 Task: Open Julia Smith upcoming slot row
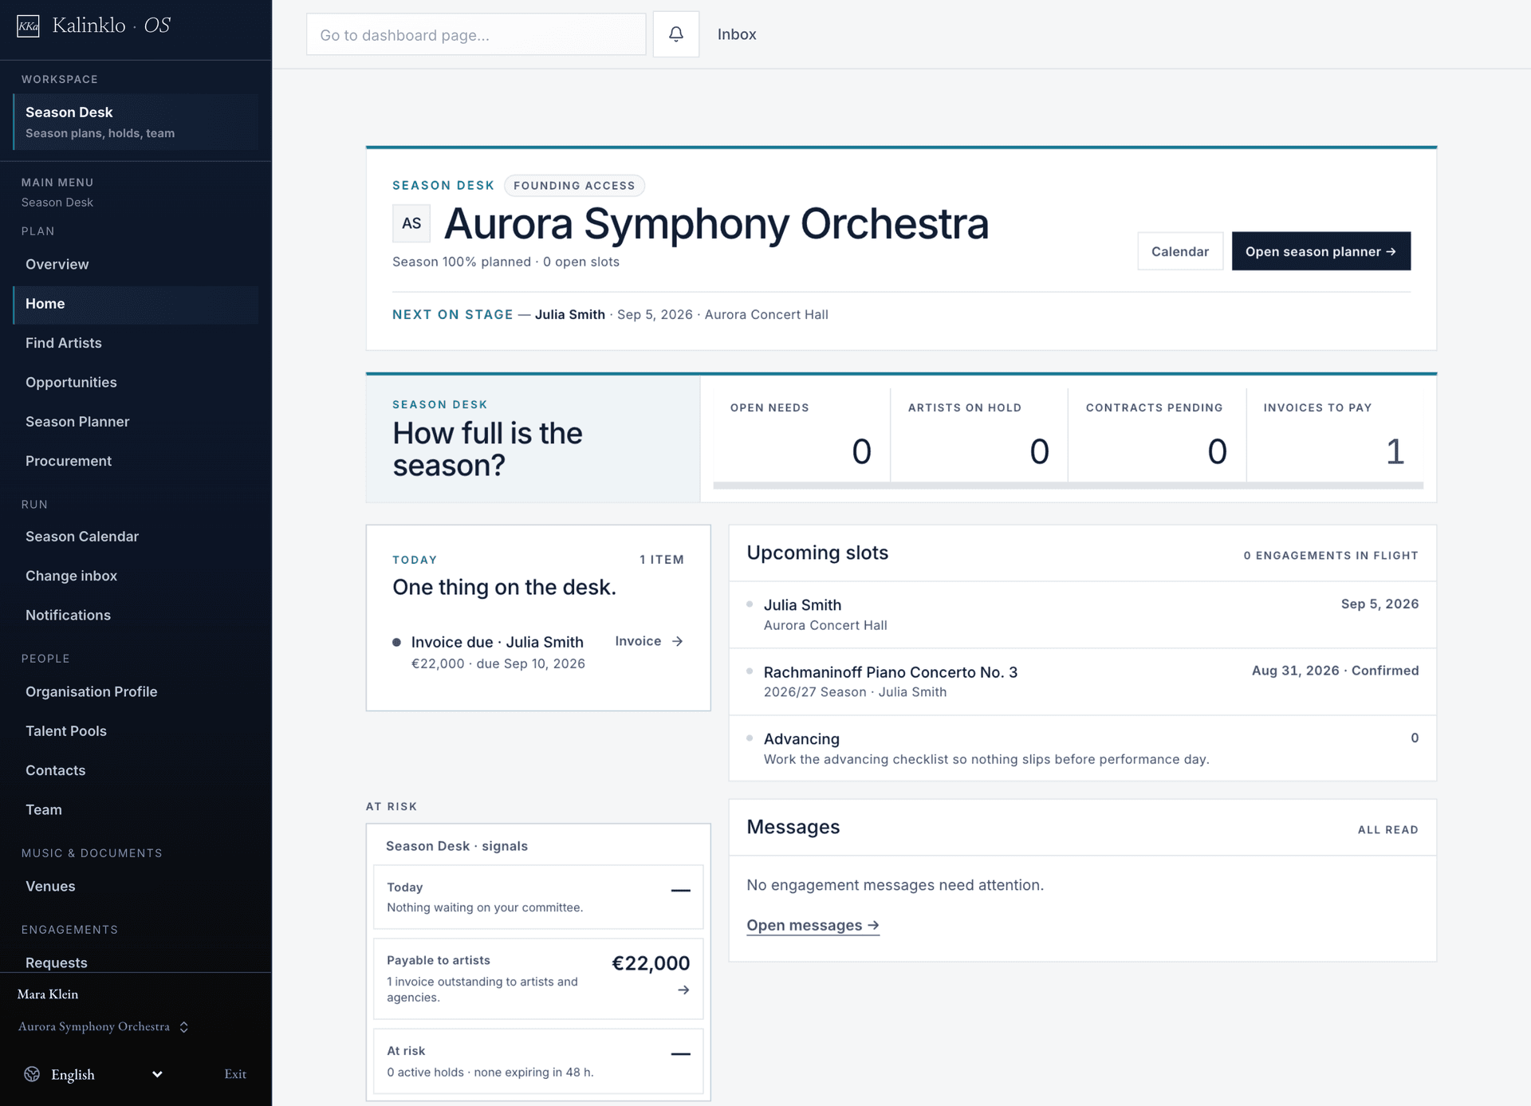pyautogui.click(x=1082, y=615)
